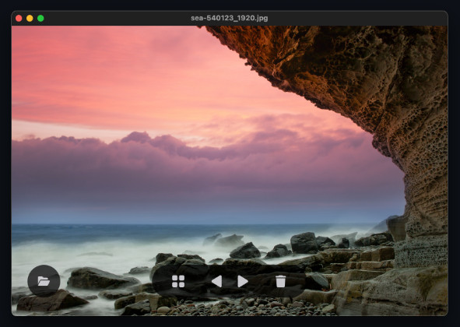Delete the current image with trash icon
460x327 pixels.
coord(280,281)
